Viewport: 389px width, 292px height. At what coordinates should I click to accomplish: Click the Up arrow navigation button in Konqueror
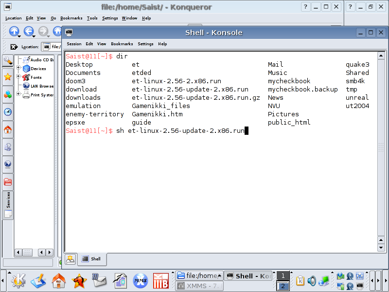[14, 32]
